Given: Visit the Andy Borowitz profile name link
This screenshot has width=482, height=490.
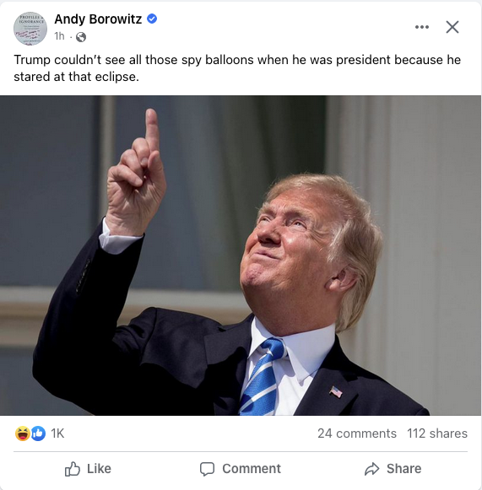Looking at the screenshot, I should tap(98, 19).
